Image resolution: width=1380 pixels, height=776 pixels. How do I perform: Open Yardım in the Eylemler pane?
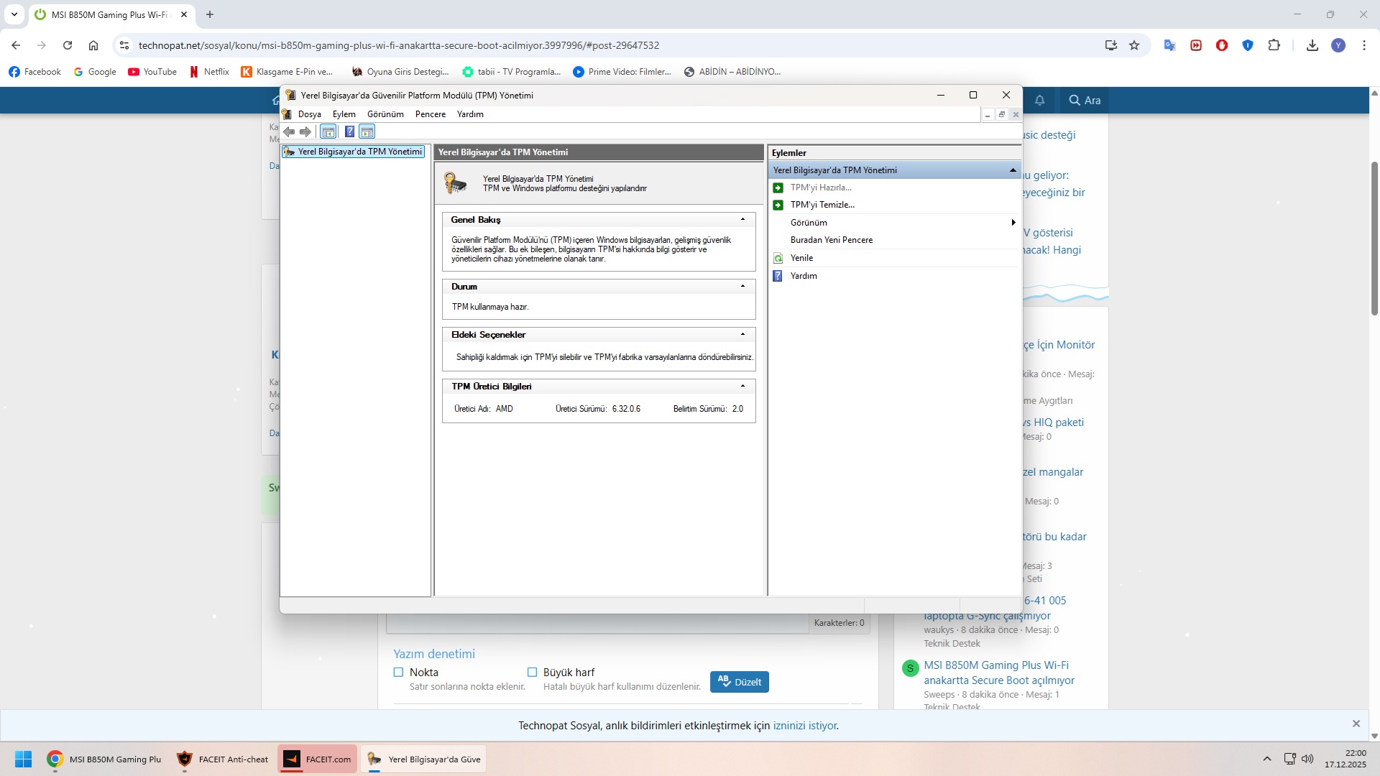pyautogui.click(x=804, y=276)
